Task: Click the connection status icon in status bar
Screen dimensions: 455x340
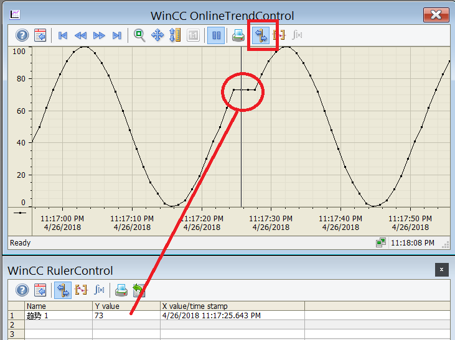Action: 381,242
